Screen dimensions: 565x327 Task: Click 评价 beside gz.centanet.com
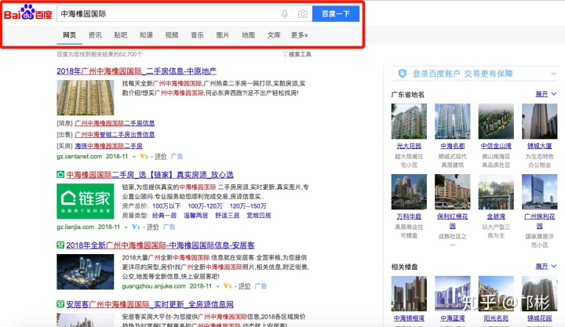pyautogui.click(x=161, y=156)
